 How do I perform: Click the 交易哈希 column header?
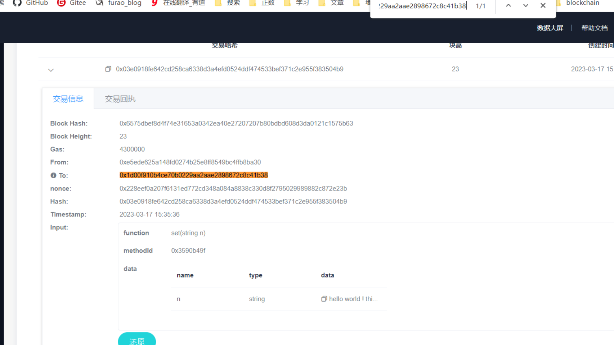click(225, 45)
